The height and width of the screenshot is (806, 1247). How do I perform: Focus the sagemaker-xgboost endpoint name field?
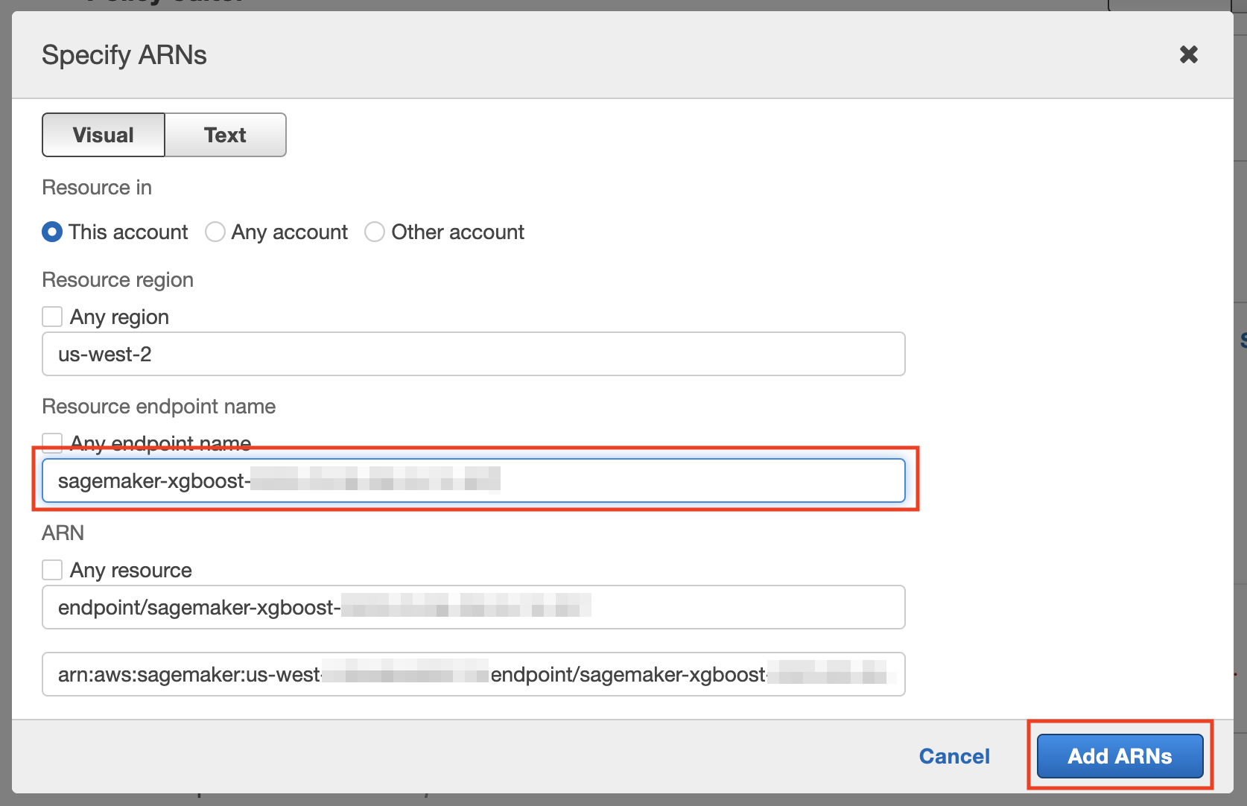(x=473, y=480)
